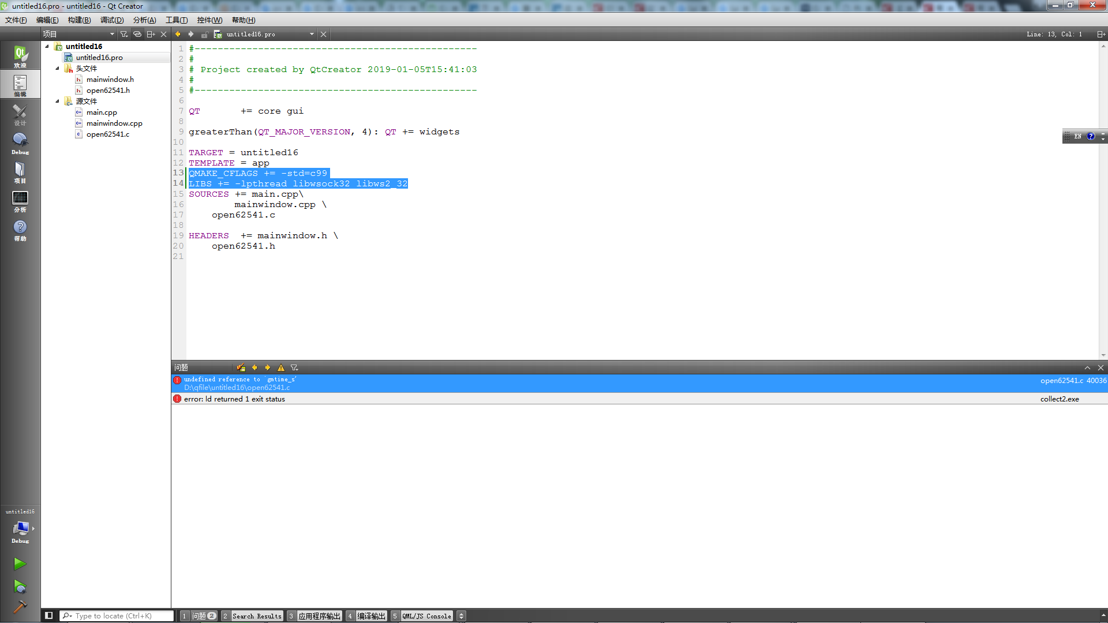Image resolution: width=1108 pixels, height=623 pixels.
Task: Open the Qt Welcome mode
Action: pyautogui.click(x=20, y=56)
